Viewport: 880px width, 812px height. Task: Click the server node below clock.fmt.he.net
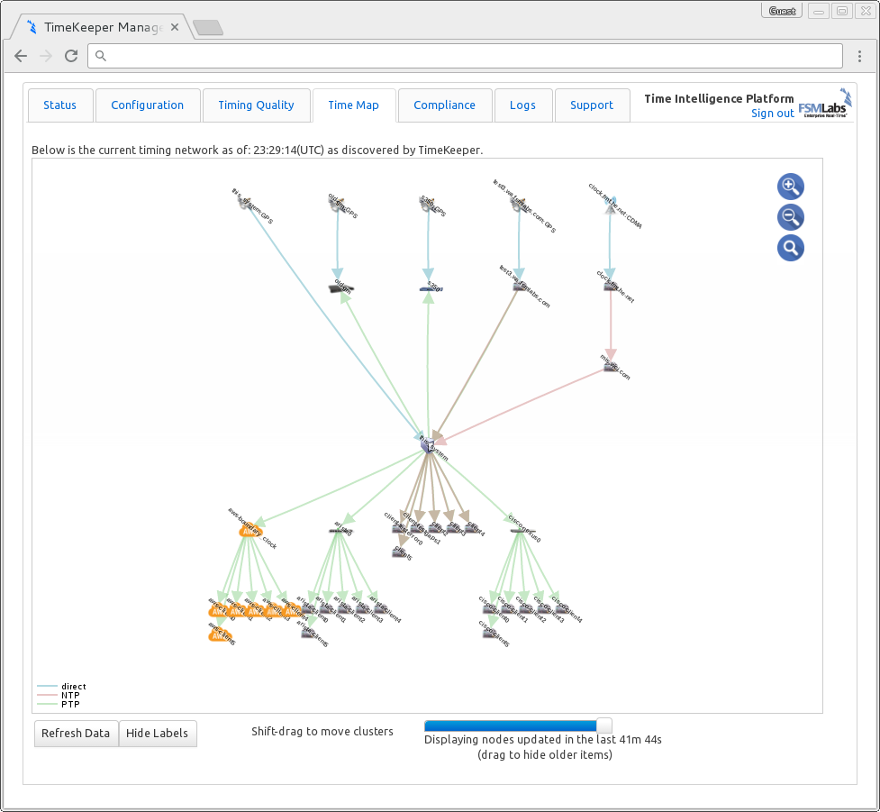coord(611,367)
